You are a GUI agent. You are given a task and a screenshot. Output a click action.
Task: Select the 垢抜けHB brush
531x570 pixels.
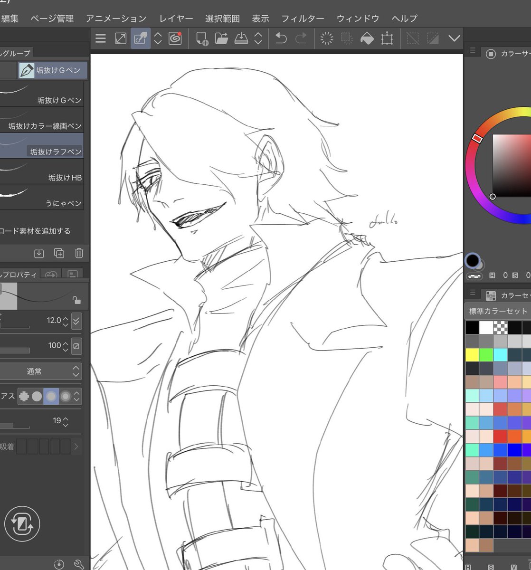pyautogui.click(x=42, y=171)
